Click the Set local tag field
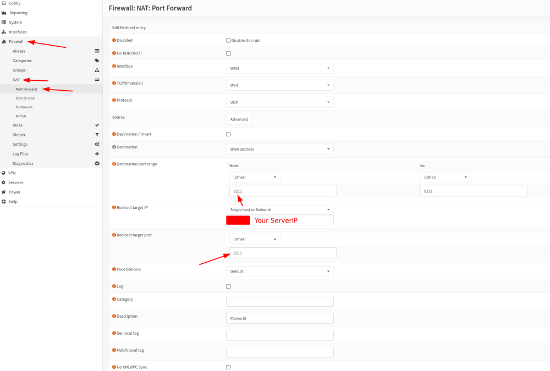Viewport: 550px width, 371px height. click(279, 335)
